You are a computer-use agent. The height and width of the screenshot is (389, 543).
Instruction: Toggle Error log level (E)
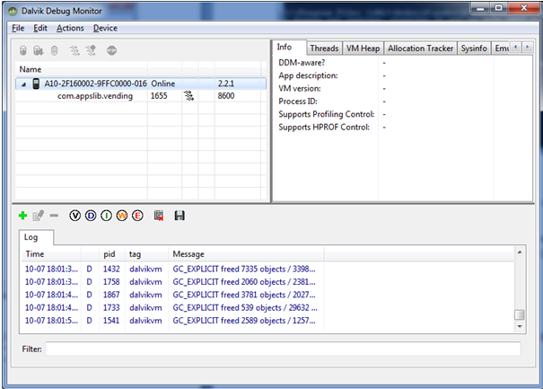pyautogui.click(x=137, y=216)
